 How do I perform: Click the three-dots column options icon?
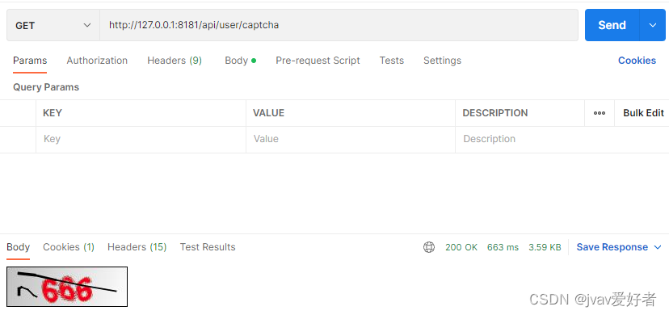click(x=600, y=113)
